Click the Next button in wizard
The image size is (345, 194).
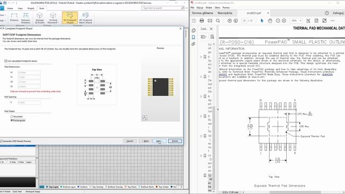pos(160,141)
